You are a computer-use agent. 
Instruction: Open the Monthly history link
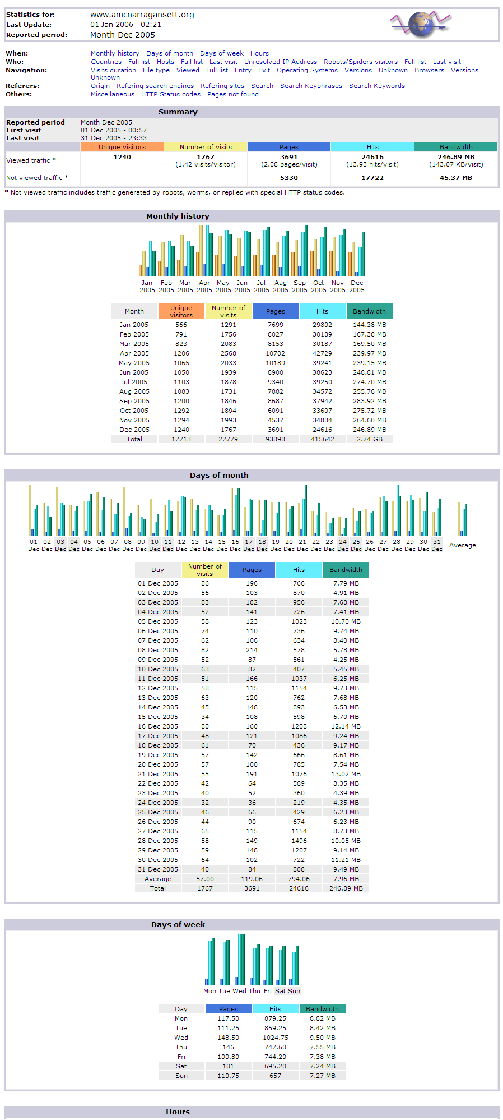(x=115, y=54)
